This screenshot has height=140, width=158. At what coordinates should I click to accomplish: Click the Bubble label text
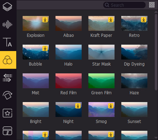point(35,64)
